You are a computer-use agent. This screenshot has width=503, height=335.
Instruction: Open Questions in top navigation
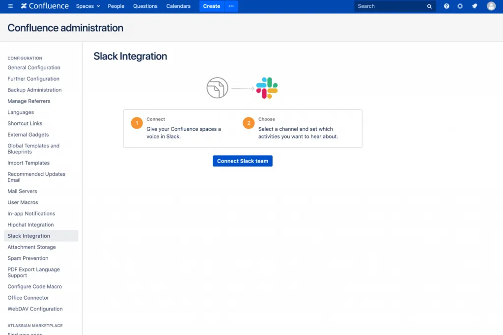pos(145,6)
